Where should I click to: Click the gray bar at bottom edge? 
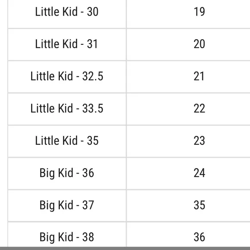click(125, 248)
